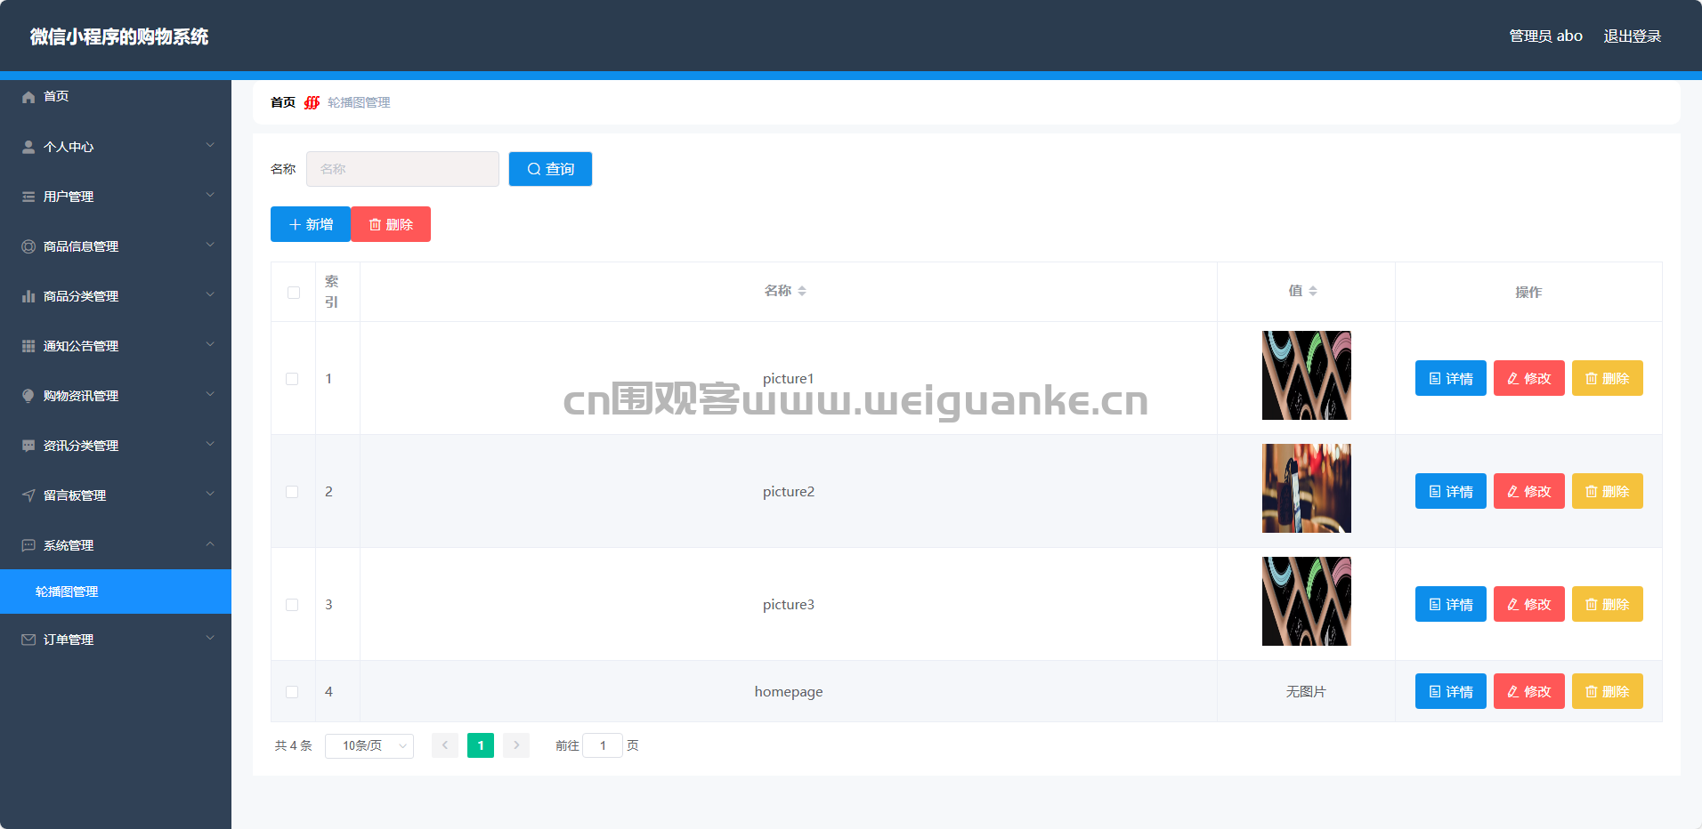Expand the 个人中心 menu chevron
This screenshot has height=829, width=1702.
click(x=210, y=145)
